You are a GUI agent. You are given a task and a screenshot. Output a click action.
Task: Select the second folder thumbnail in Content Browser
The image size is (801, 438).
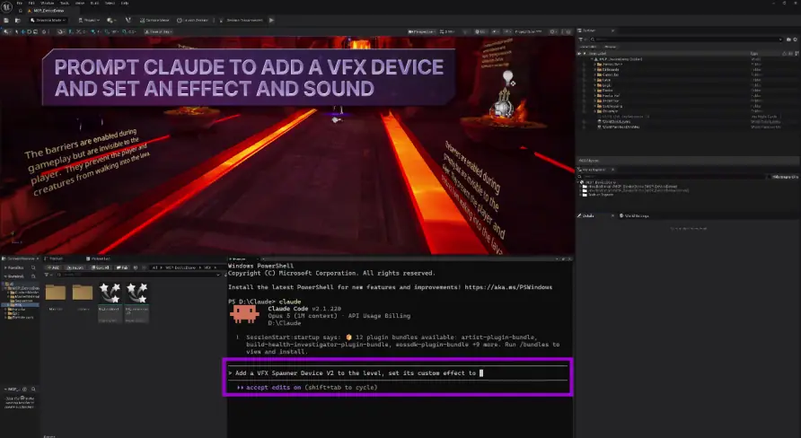[83, 293]
